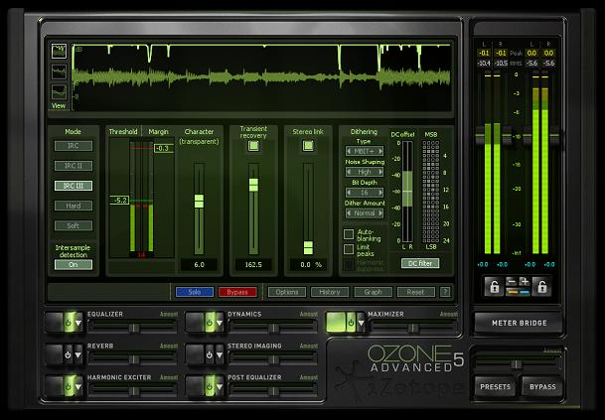The height and width of the screenshot is (420, 605).
Task: Open the History panel
Action: tap(330, 292)
